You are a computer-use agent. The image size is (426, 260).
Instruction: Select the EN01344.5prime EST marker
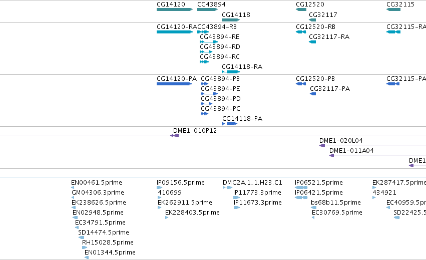coord(87,258)
